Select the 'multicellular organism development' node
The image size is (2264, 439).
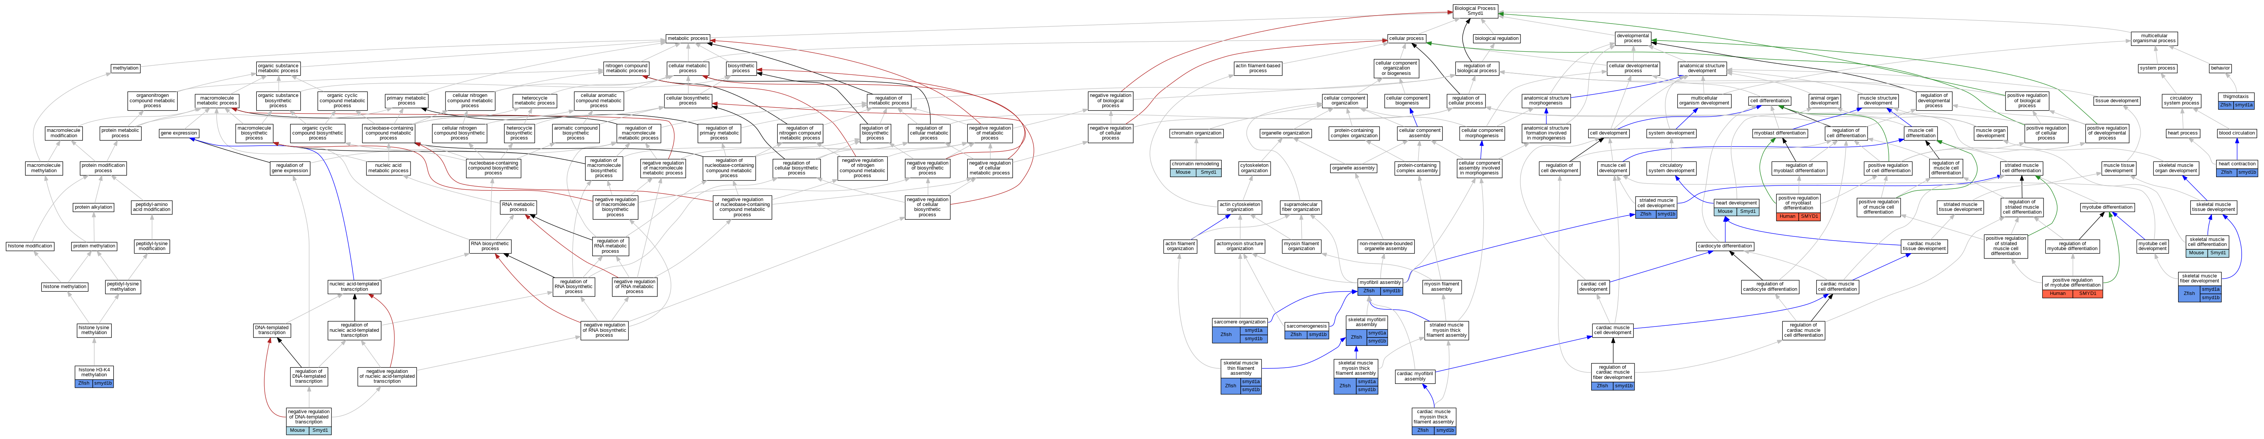click(x=1704, y=101)
